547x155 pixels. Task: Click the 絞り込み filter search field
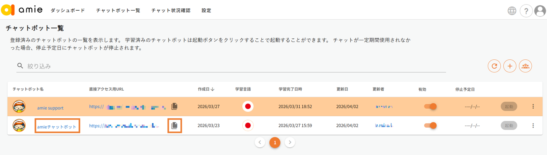(230, 66)
